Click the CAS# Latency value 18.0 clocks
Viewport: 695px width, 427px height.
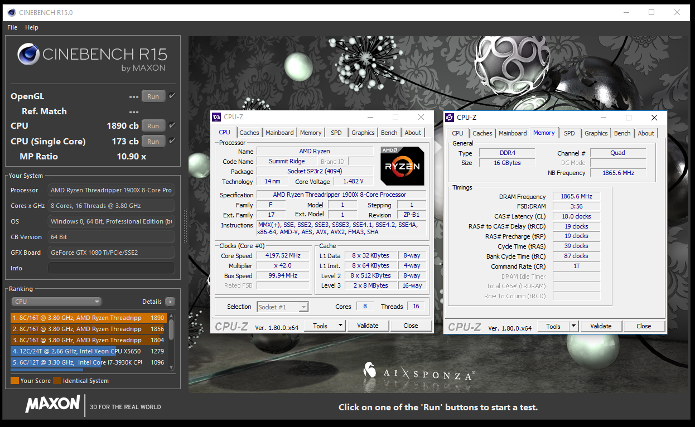576,217
